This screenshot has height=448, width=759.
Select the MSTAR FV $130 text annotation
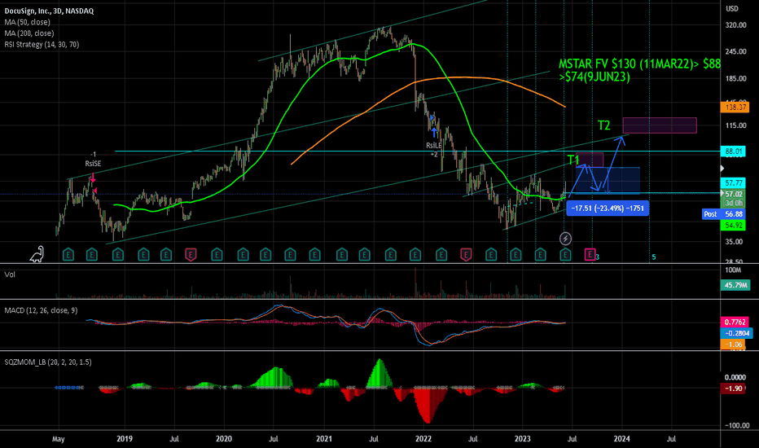point(639,70)
